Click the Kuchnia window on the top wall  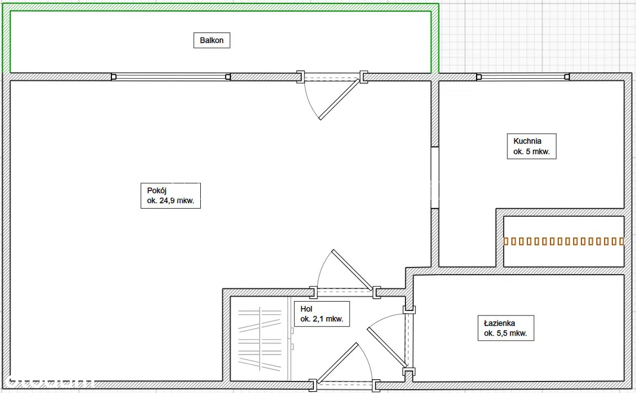tap(523, 77)
